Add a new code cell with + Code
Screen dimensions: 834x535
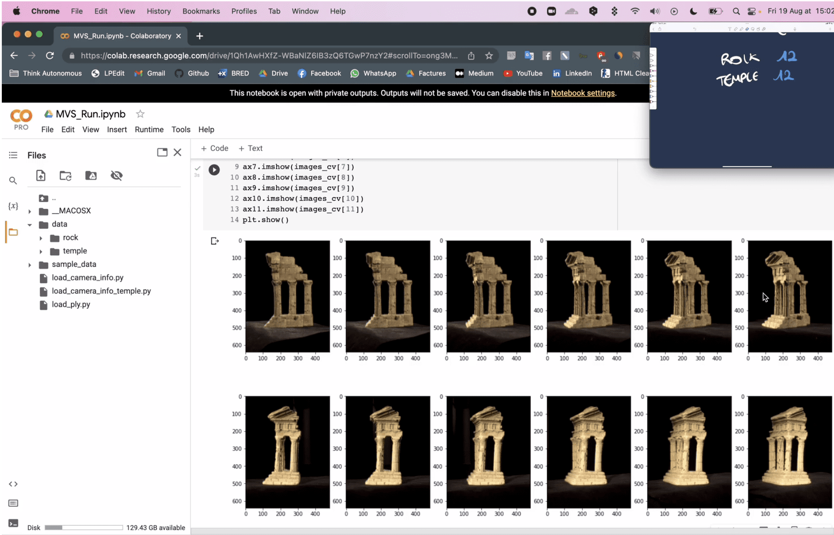(214, 148)
